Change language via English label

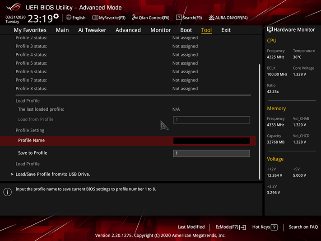[x=79, y=18]
